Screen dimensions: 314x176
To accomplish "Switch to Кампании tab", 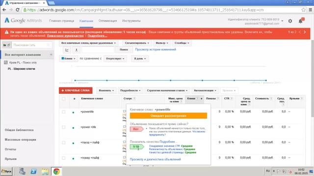I will (86, 21).
